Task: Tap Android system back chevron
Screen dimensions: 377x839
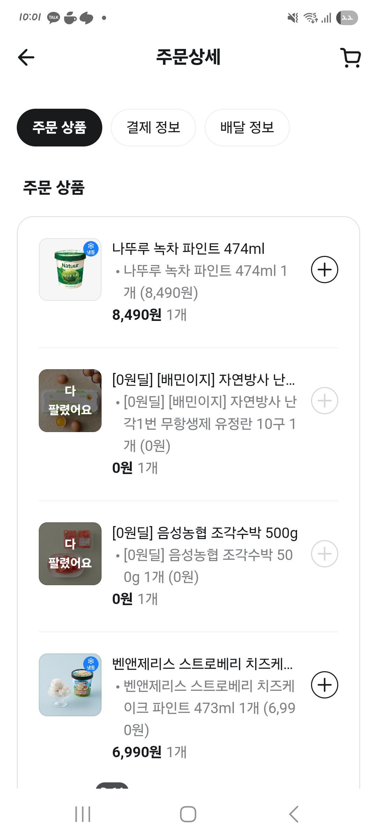Action: point(294,814)
